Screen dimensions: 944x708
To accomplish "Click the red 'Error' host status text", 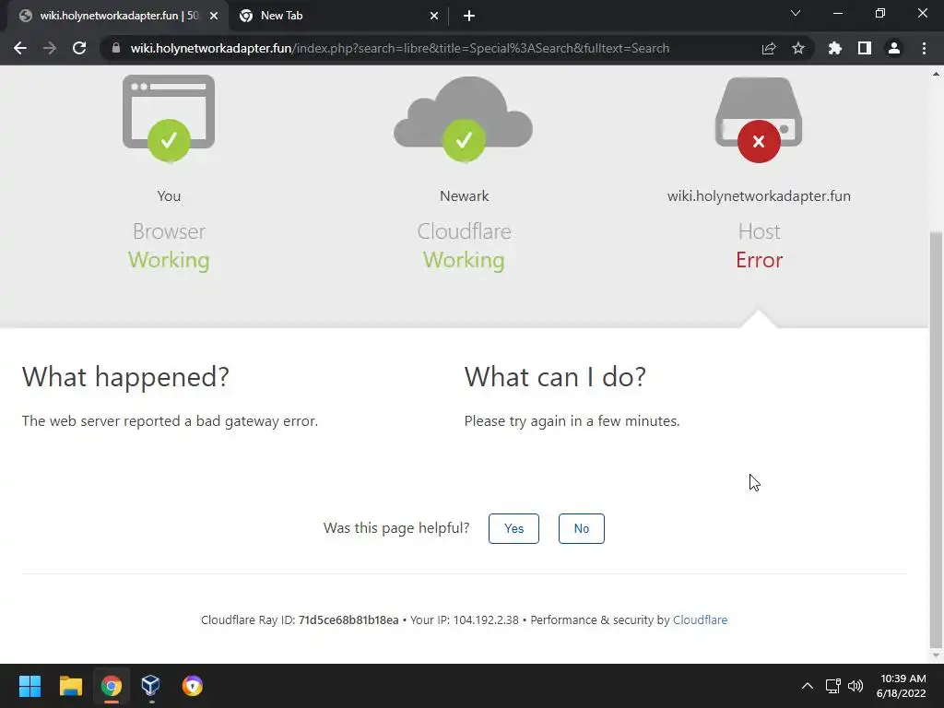I will (x=760, y=260).
